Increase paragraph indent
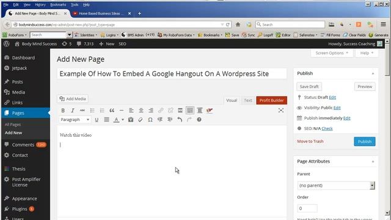Screen dimensions: 391x220 click(170, 120)
